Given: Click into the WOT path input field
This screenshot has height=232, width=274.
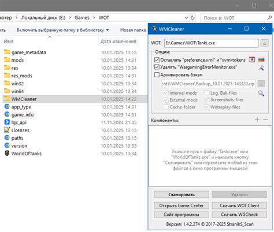Looking at the screenshot, I should click(x=211, y=43).
